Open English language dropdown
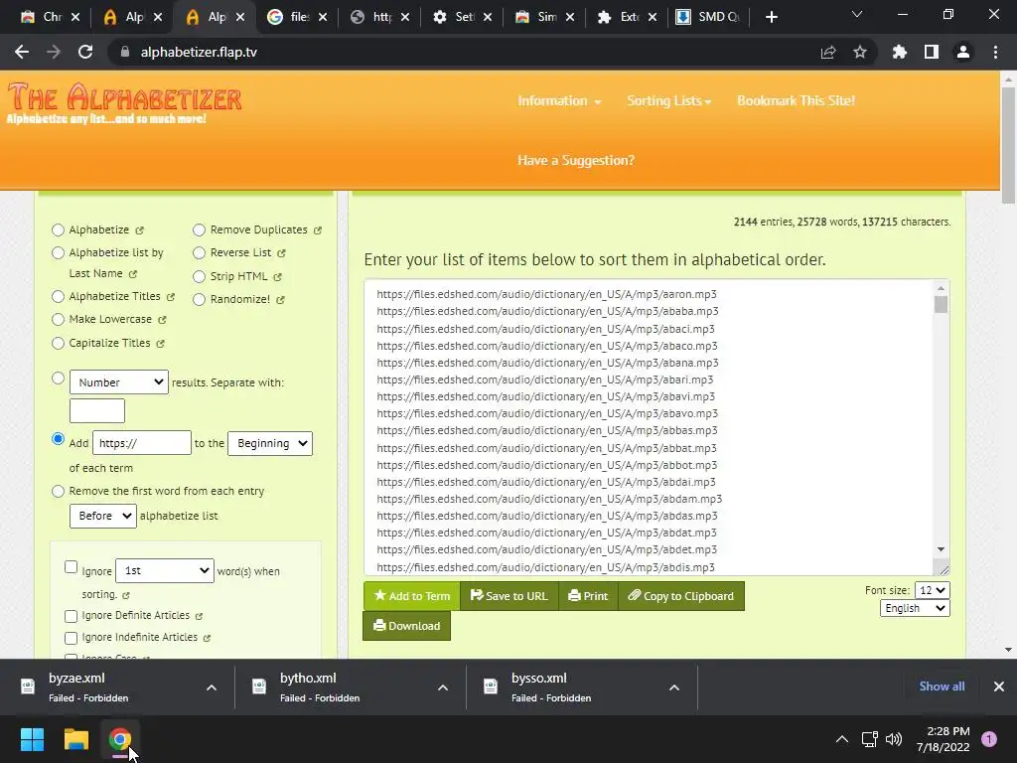 pos(915,608)
